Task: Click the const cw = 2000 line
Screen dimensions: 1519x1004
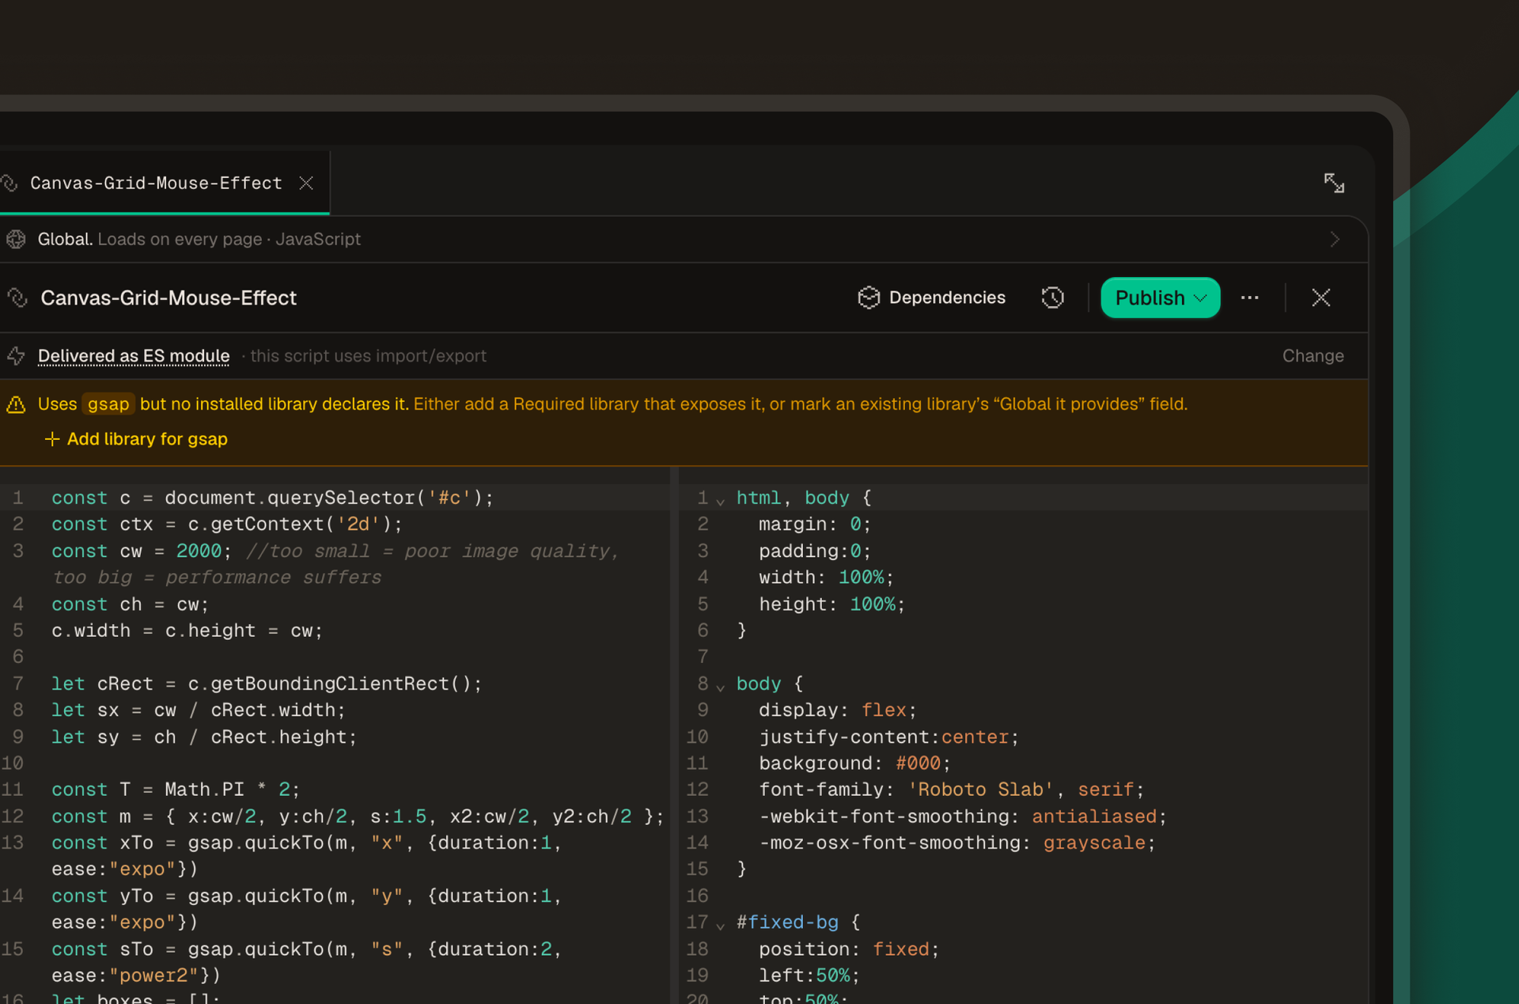Action: pos(335,564)
